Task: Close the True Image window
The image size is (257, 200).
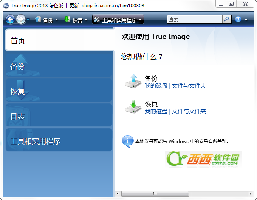Action: coord(245,4)
